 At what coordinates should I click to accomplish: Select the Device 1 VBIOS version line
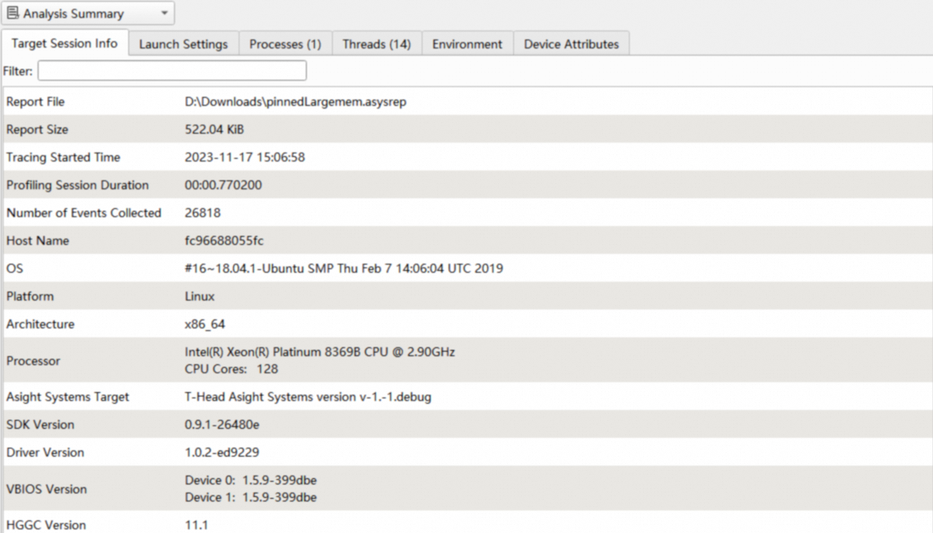click(x=250, y=497)
